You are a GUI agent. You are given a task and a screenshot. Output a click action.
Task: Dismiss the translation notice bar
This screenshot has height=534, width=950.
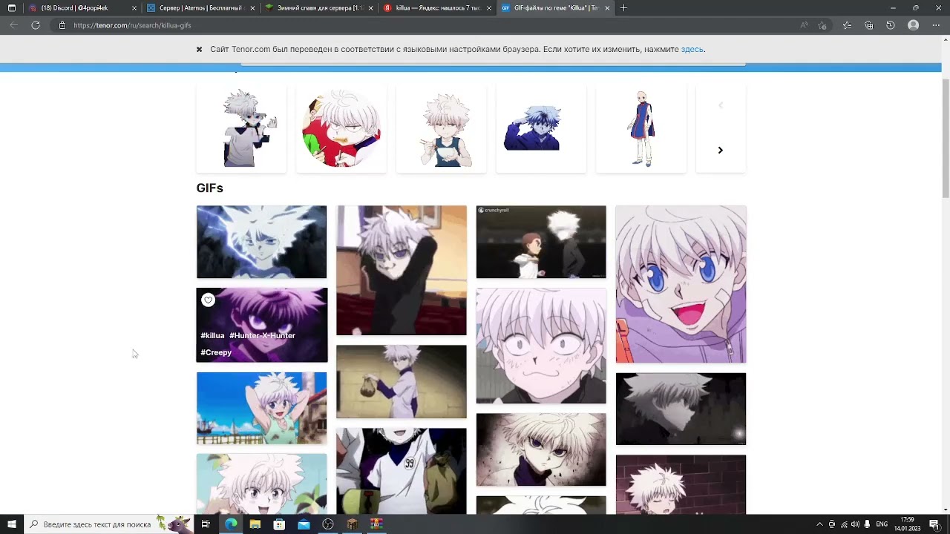pos(199,50)
